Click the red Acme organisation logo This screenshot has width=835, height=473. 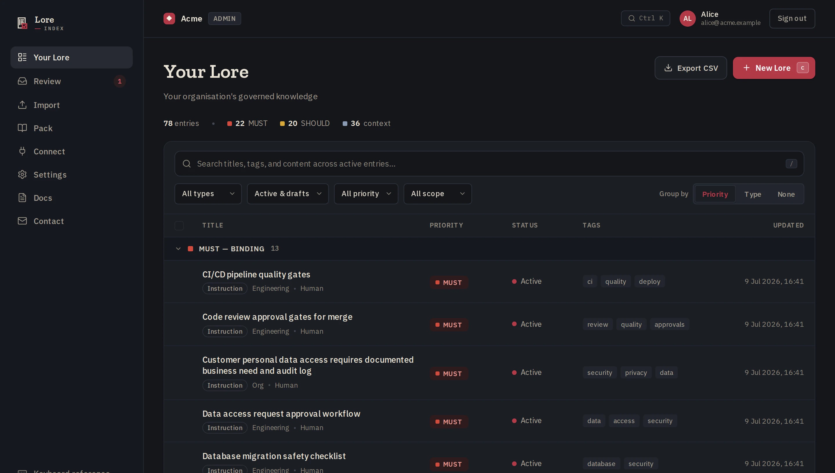click(x=169, y=19)
